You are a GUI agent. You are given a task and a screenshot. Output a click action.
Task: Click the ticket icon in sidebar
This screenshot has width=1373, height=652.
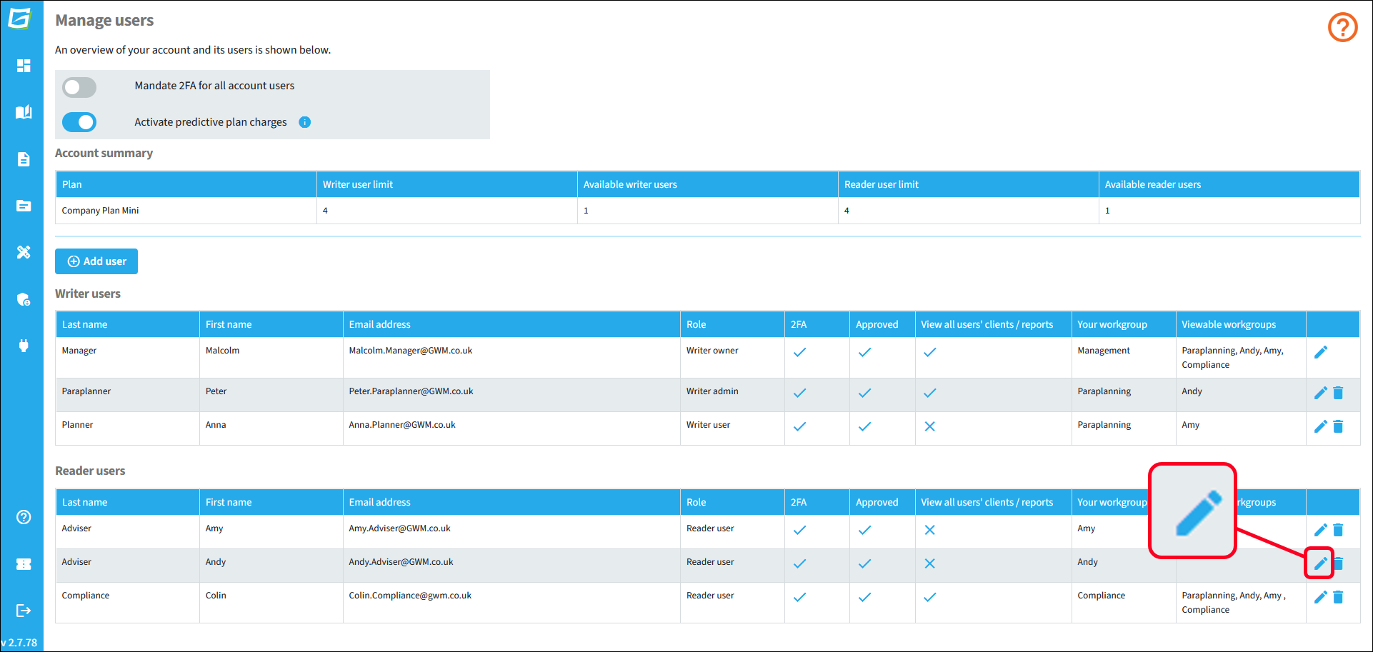[x=24, y=564]
